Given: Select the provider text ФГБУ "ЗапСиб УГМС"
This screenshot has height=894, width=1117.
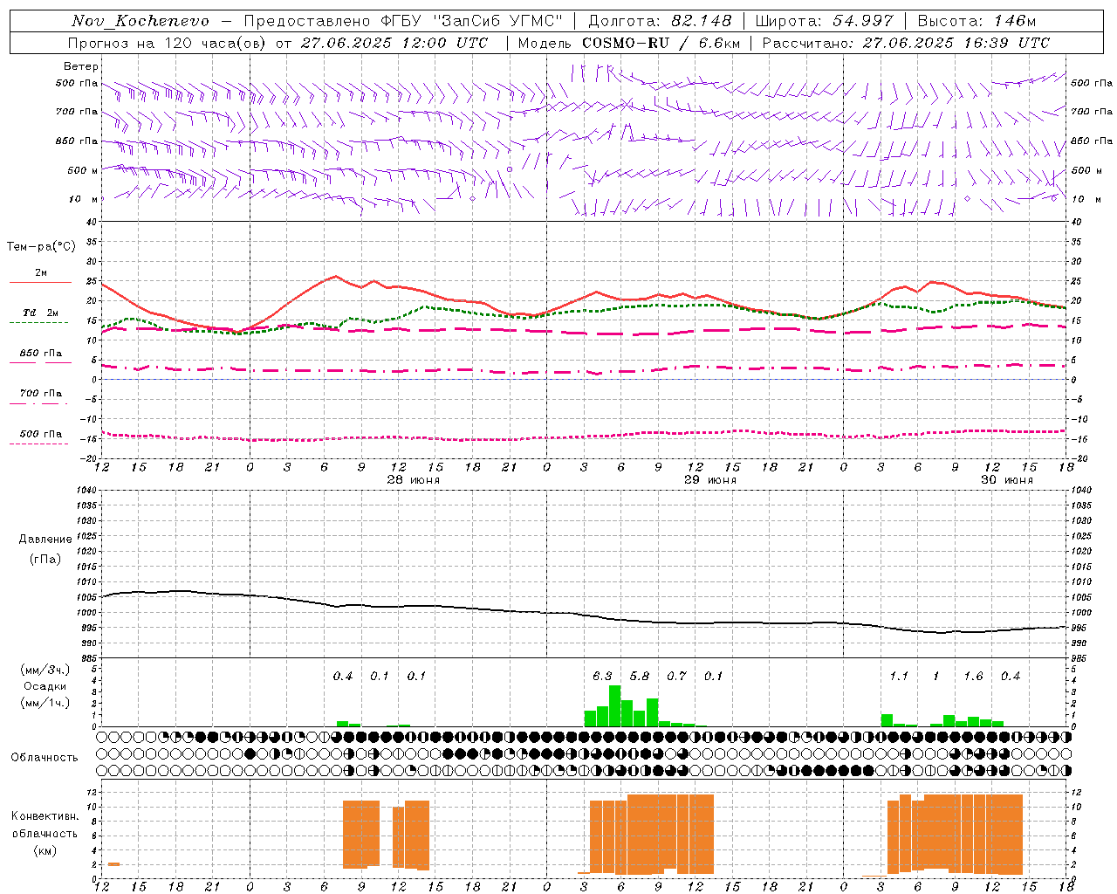Looking at the screenshot, I should click(472, 21).
